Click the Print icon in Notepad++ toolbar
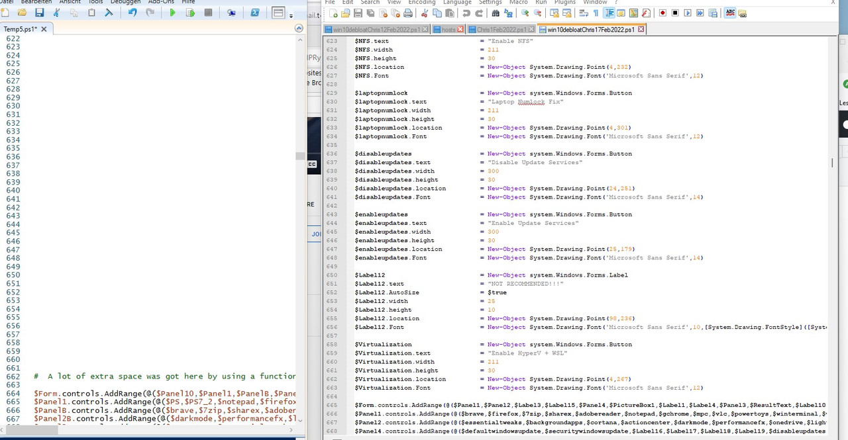Screen dimensions: 848x440 [408, 13]
